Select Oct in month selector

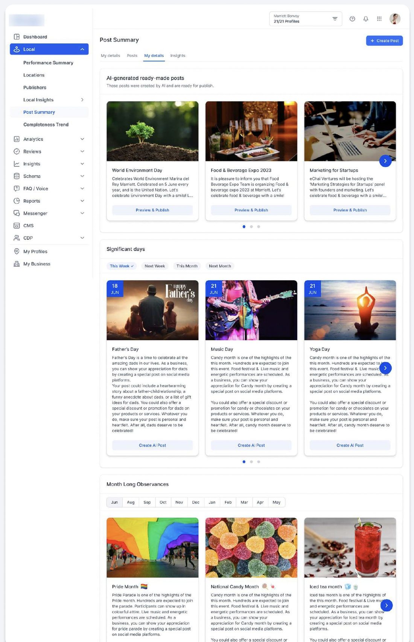click(163, 502)
